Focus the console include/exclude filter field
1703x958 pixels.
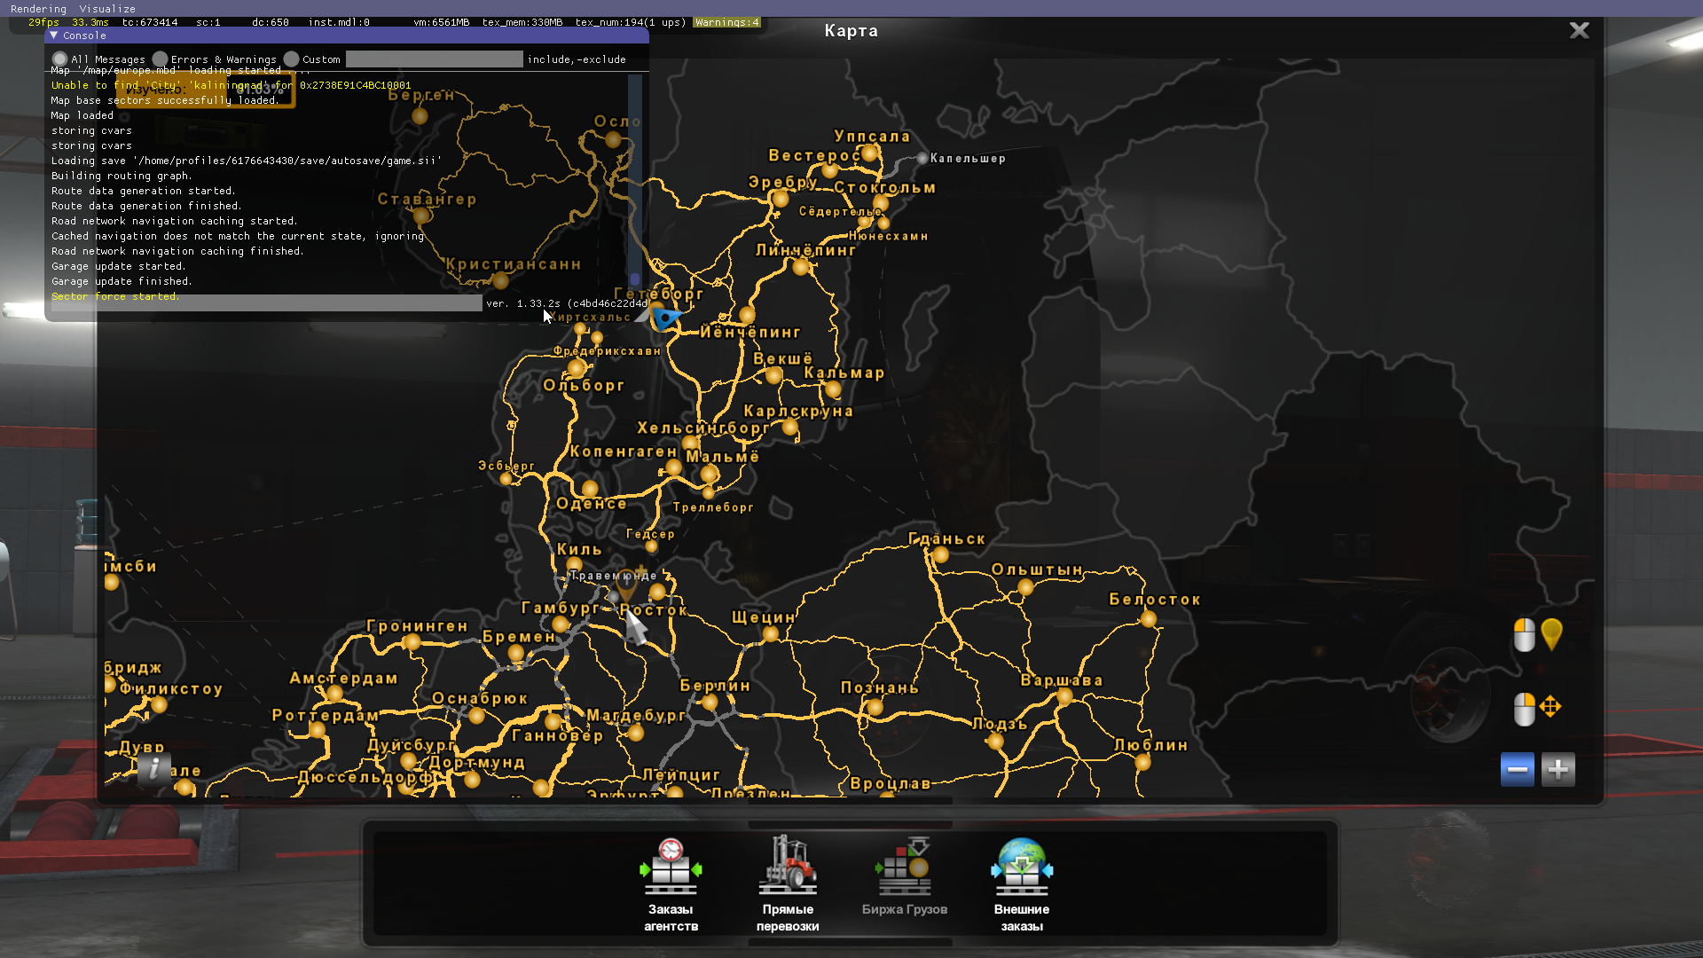(x=434, y=59)
